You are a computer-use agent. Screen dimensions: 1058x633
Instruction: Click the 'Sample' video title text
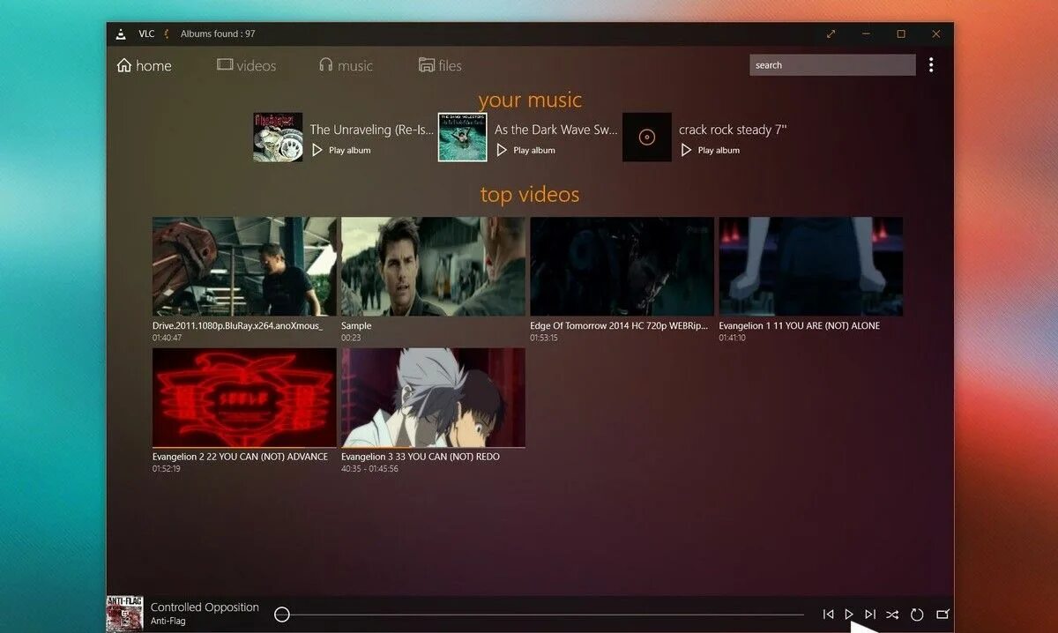tap(356, 326)
